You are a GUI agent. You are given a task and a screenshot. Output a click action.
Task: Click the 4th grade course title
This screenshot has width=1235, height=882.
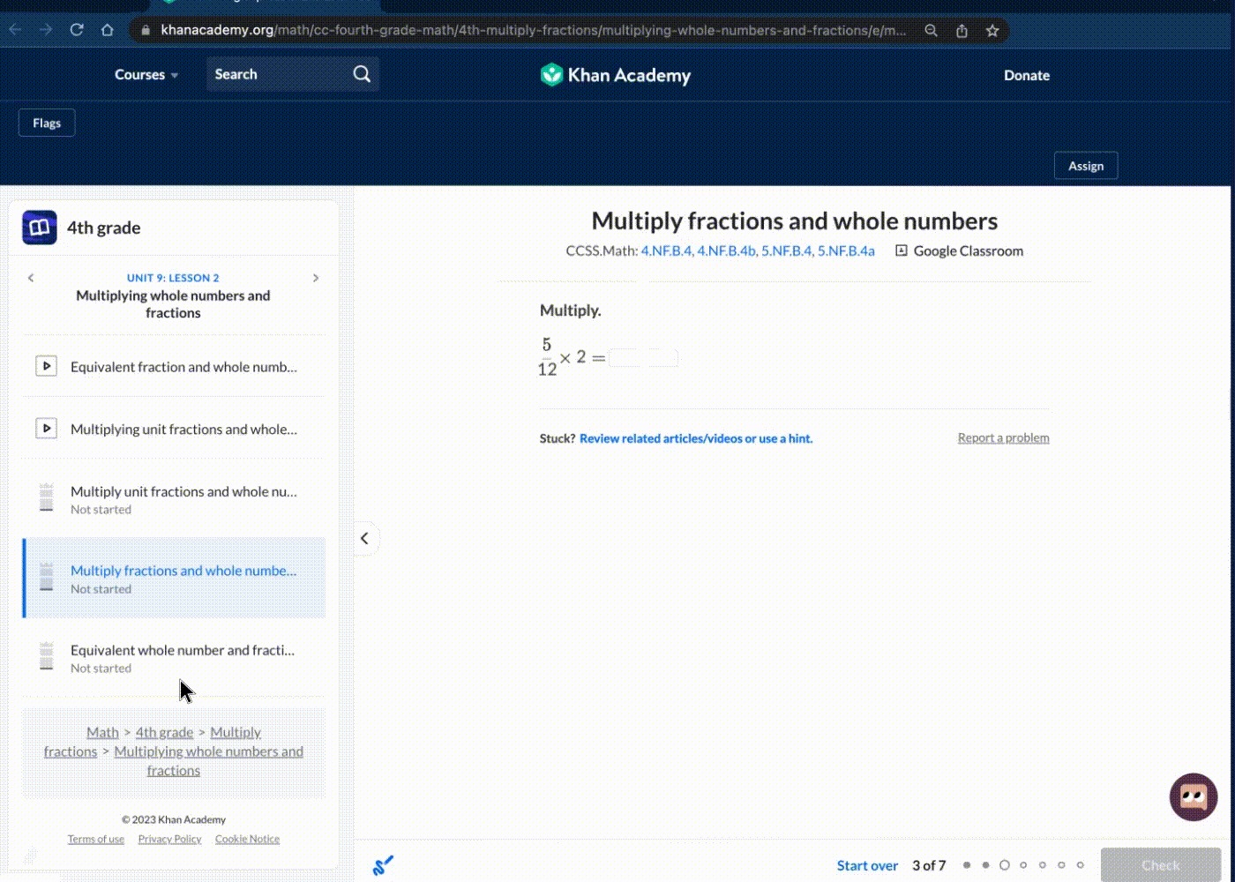coord(104,228)
